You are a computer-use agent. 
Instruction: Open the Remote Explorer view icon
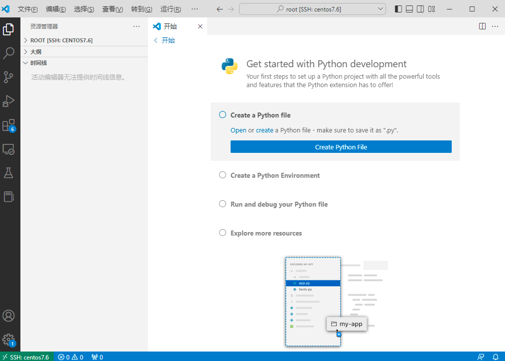(x=8, y=149)
